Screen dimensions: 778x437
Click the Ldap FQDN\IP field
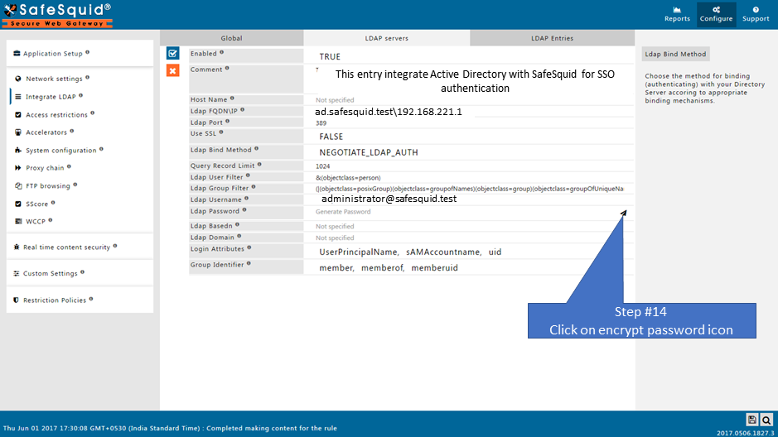pyautogui.click(x=469, y=112)
